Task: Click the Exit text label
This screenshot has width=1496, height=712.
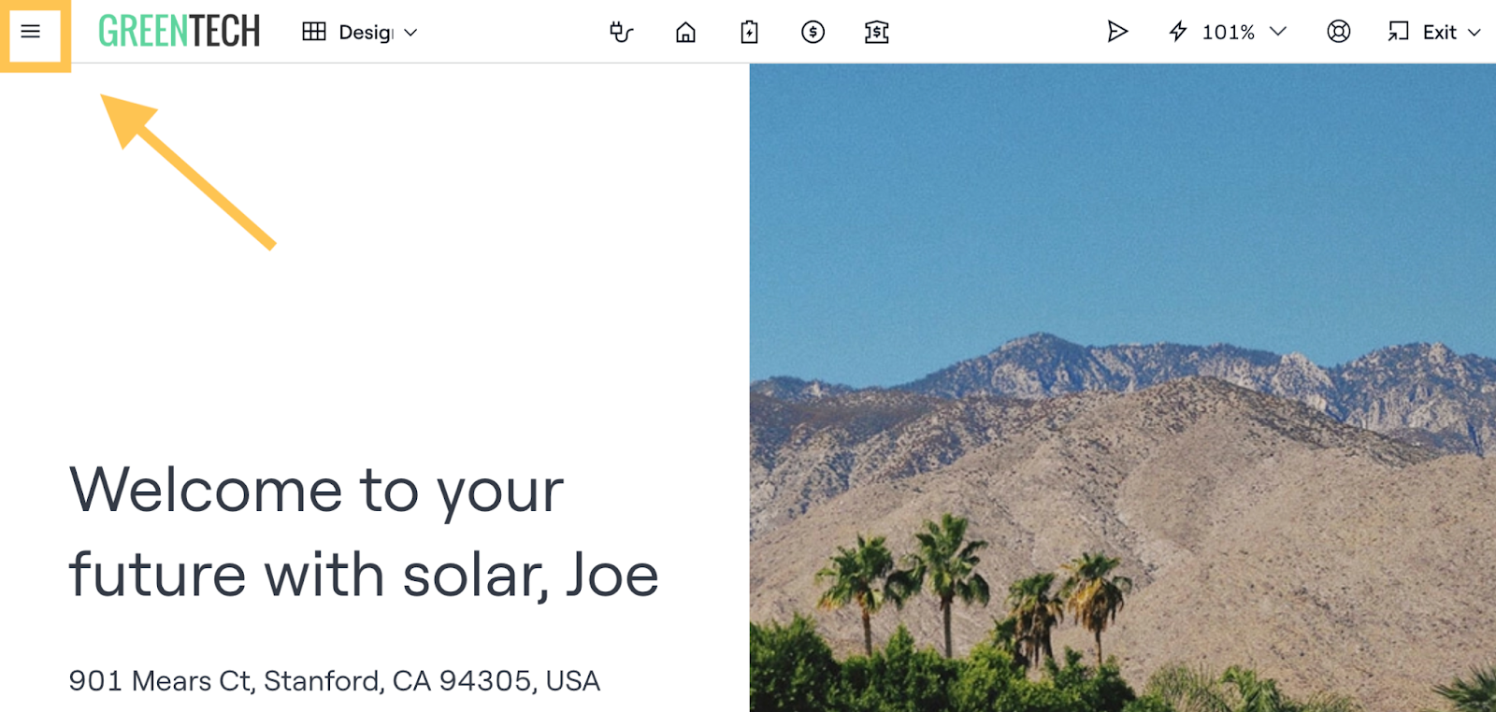Action: (x=1439, y=33)
